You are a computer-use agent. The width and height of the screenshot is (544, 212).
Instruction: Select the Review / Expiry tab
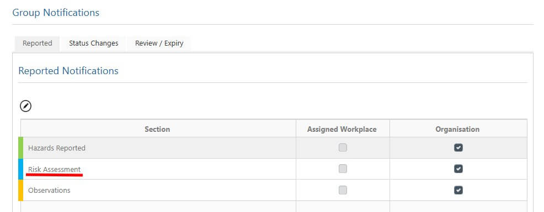(159, 43)
